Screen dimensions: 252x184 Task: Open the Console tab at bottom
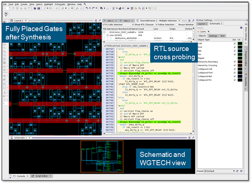(21, 176)
